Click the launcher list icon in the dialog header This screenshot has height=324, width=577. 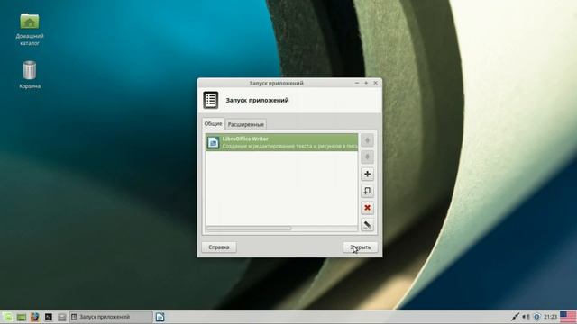click(210, 100)
